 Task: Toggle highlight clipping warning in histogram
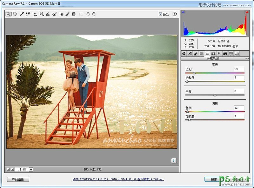tap(246, 12)
